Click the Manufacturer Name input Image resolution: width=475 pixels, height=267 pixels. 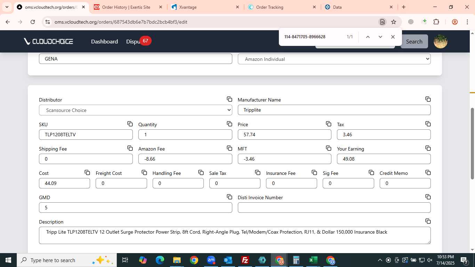pos(334,110)
